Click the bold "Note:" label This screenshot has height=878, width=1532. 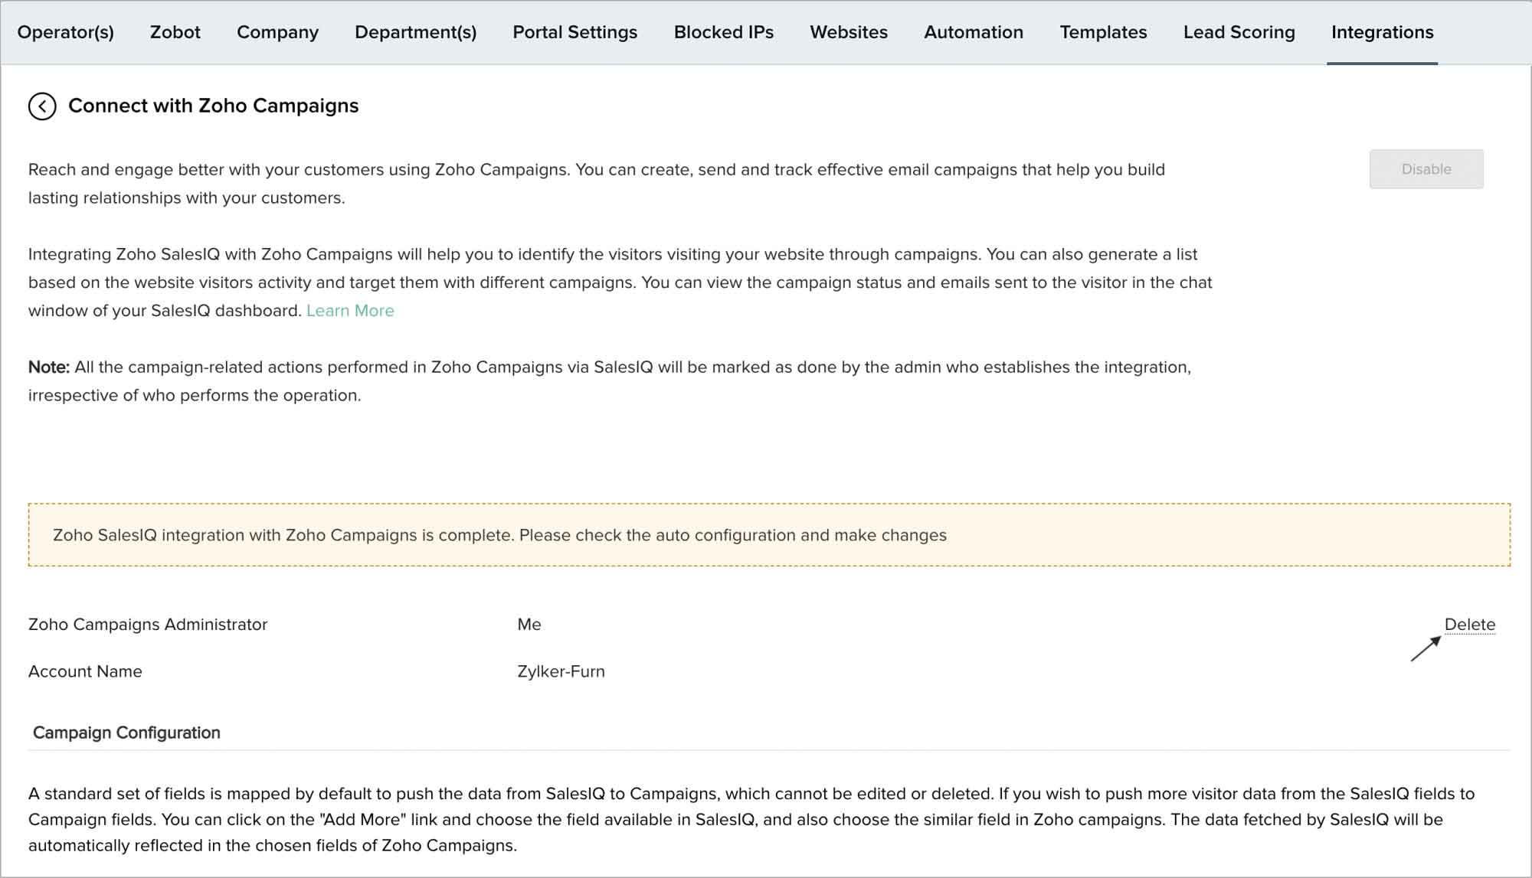tap(49, 367)
